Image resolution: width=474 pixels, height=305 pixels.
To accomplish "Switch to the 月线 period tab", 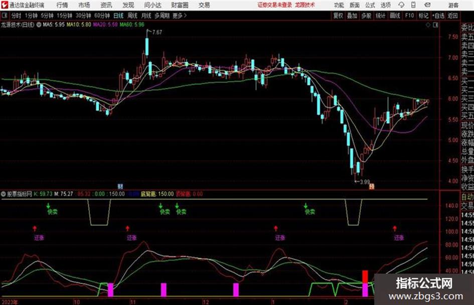I will 146,16.
